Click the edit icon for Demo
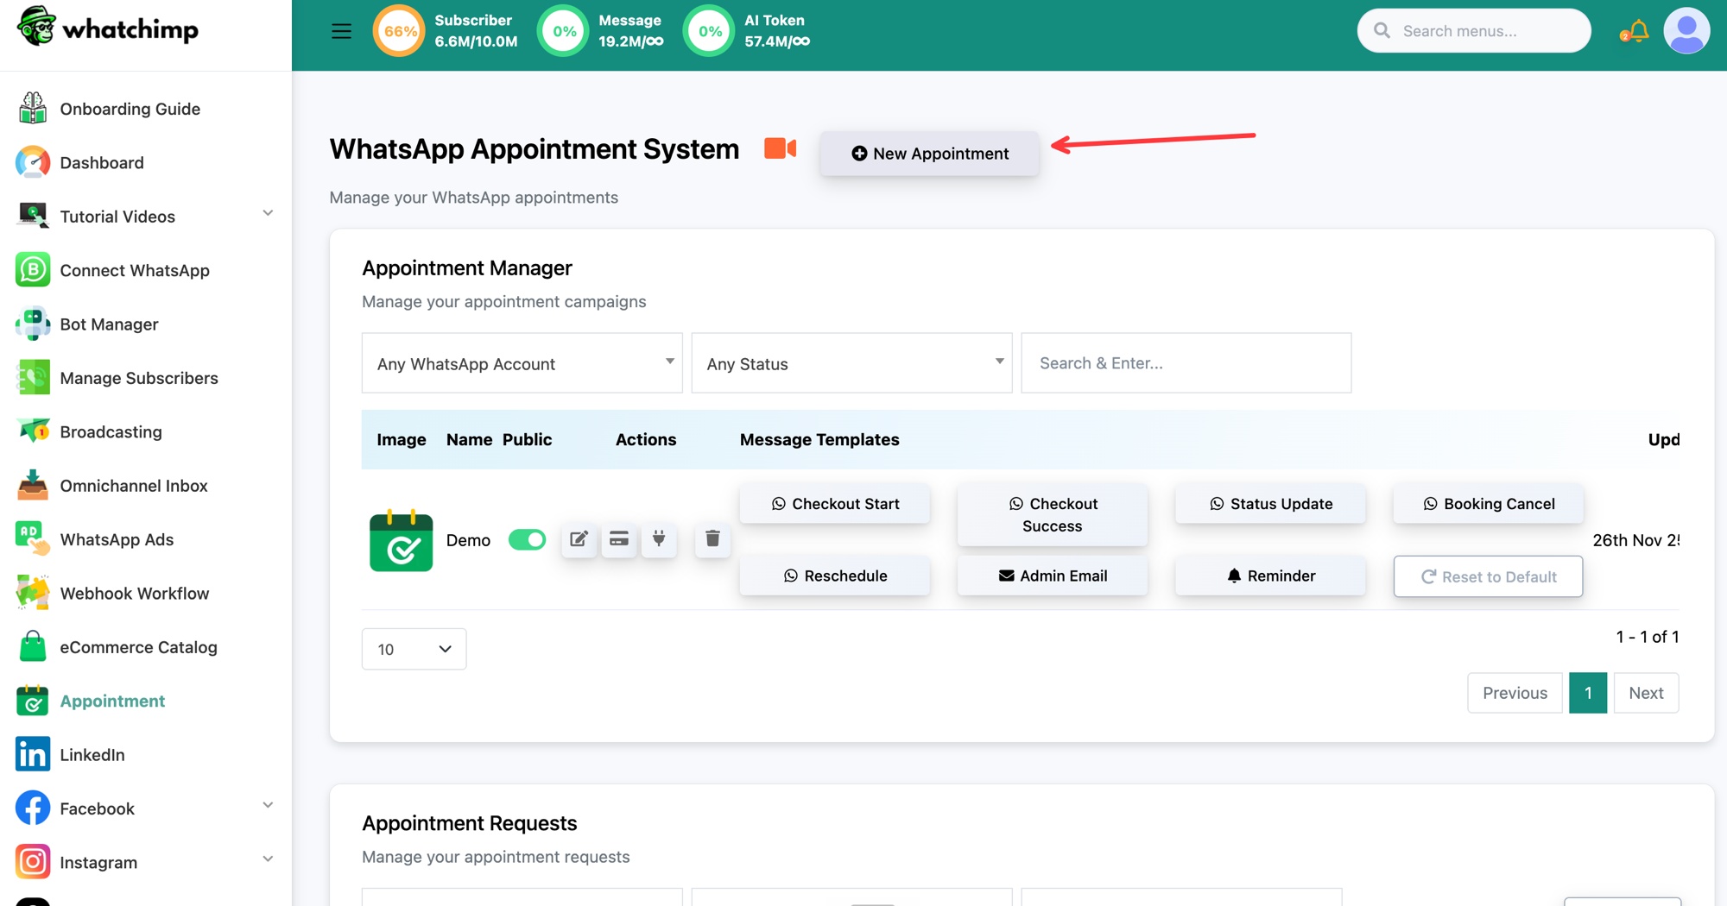Viewport: 1727px width, 906px height. point(579,539)
